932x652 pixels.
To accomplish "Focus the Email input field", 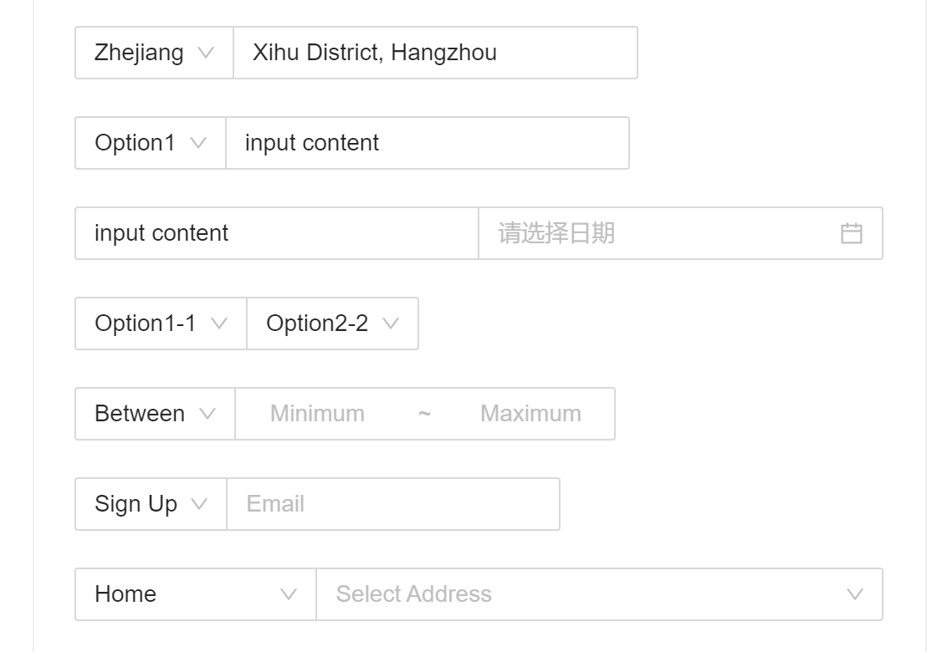I will [393, 504].
